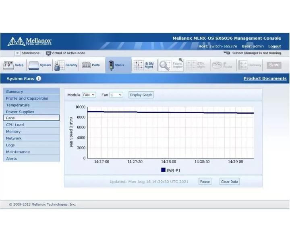Open the CPU Load sidebar item

click(x=31, y=125)
